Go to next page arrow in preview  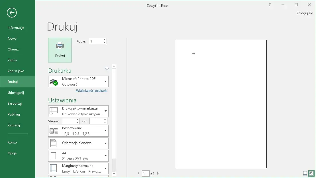158,173
